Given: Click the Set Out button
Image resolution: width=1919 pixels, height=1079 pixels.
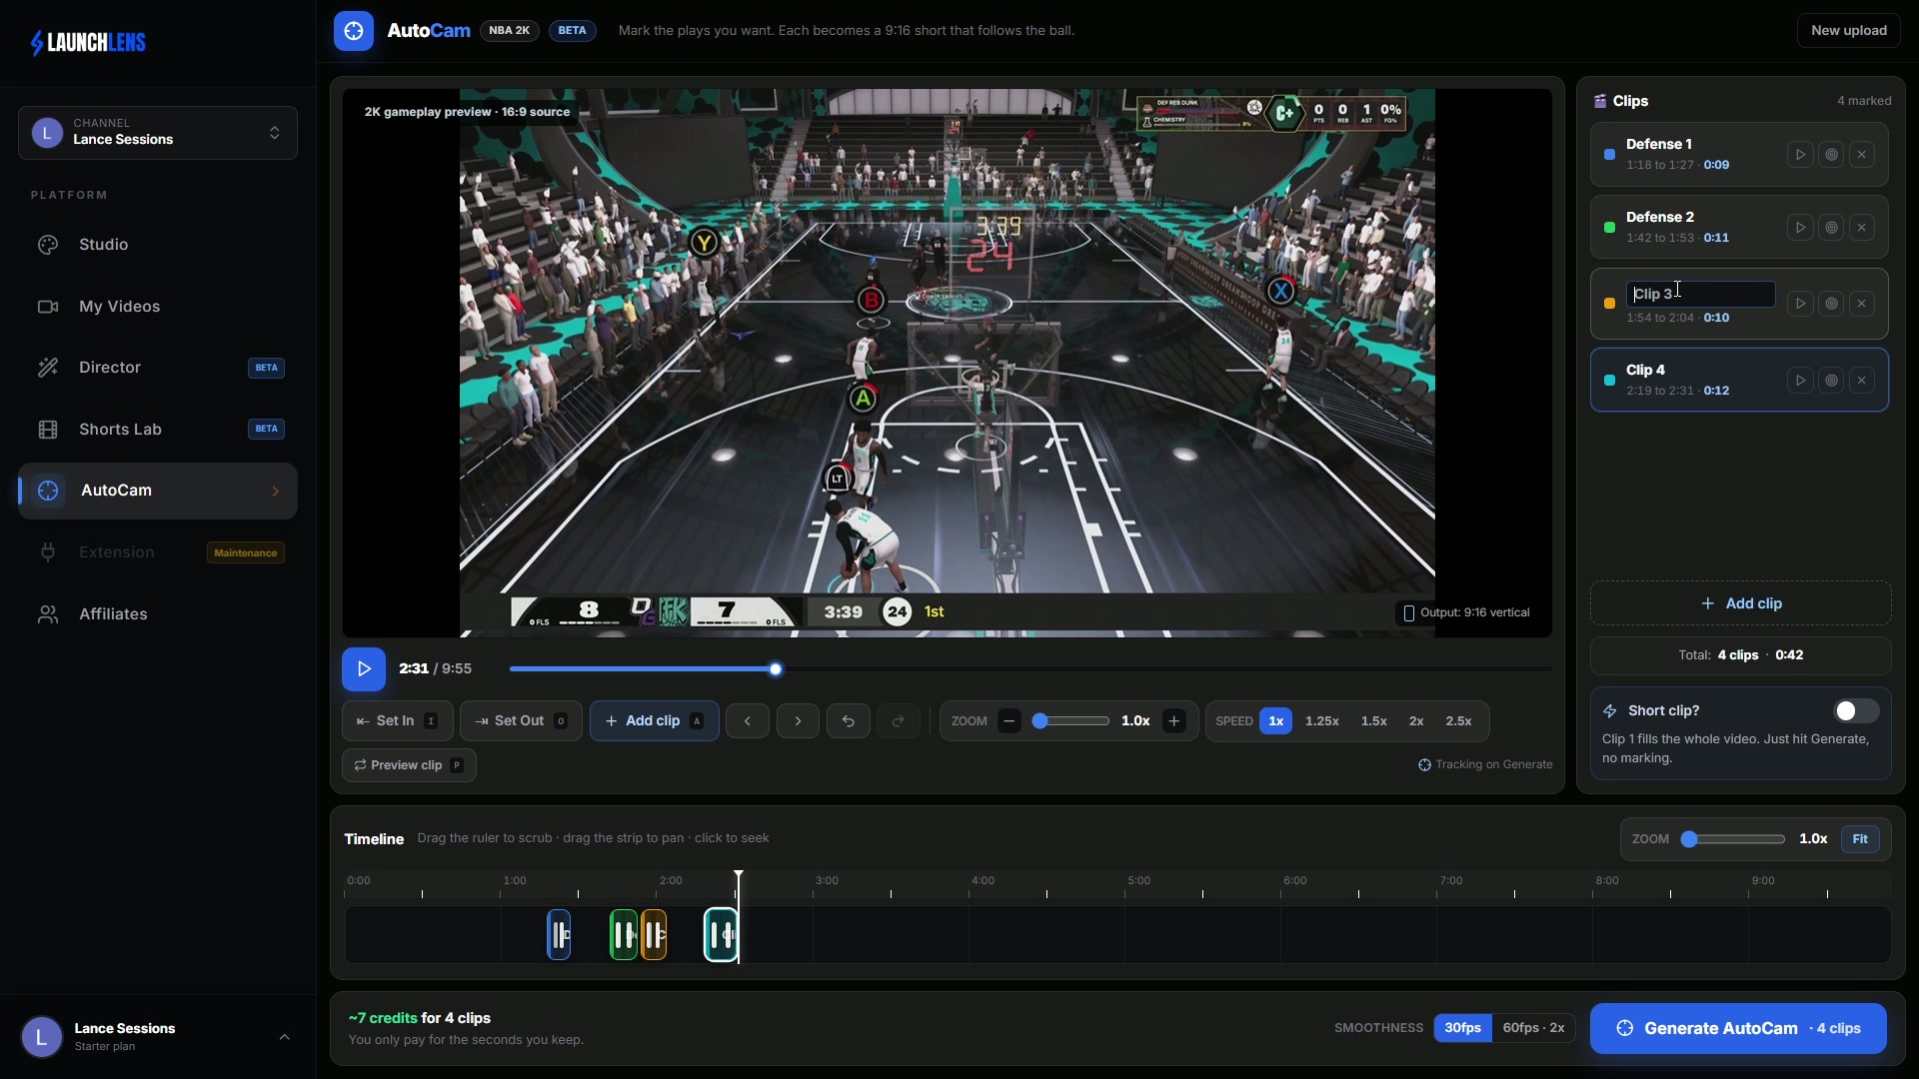Looking at the screenshot, I should click(521, 721).
